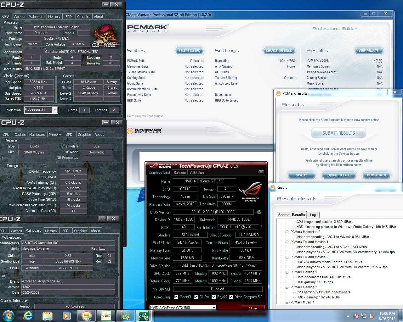Open the Action Center flag tray icon
Image resolution: width=403 pixels, height=322 pixels.
coord(356,316)
